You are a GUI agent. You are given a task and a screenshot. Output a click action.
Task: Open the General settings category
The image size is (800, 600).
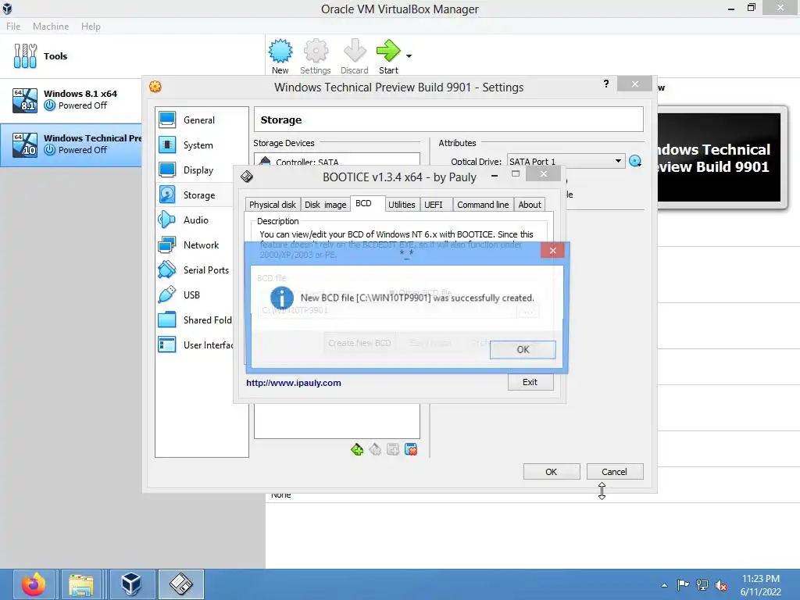coord(199,120)
